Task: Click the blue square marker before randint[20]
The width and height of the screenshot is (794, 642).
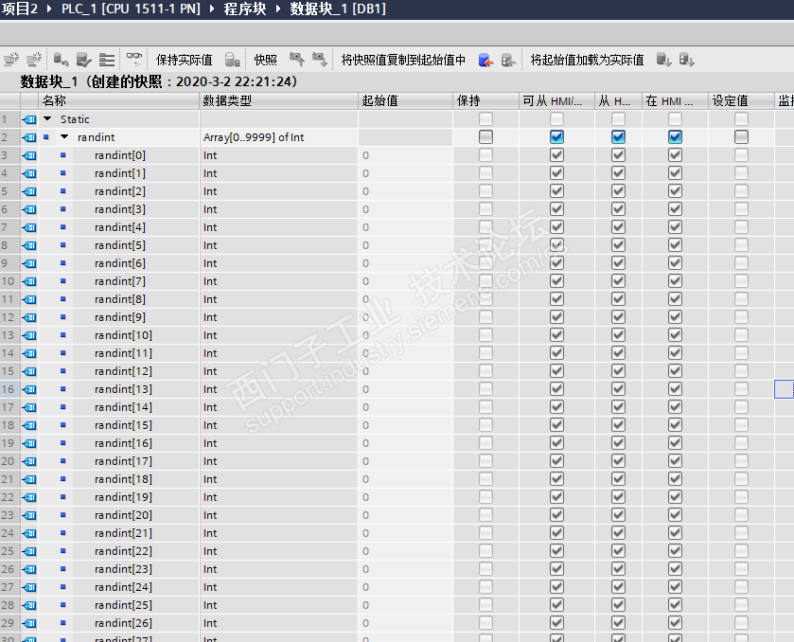Action: pos(63,515)
